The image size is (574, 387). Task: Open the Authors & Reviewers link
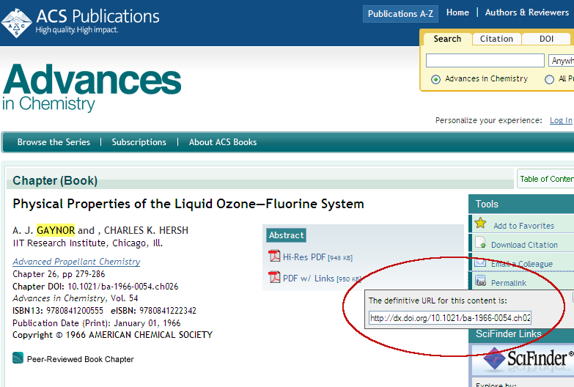click(x=527, y=12)
